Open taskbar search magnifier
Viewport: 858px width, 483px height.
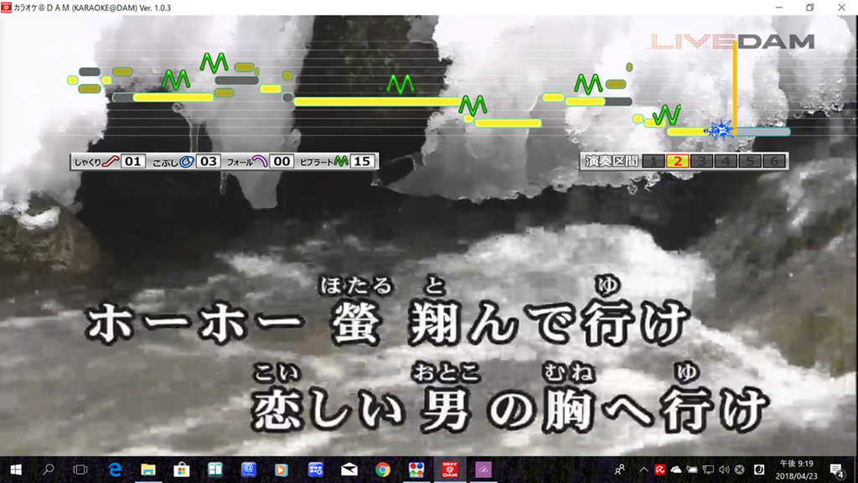[48, 470]
